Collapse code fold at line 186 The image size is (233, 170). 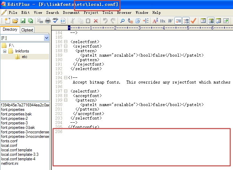coord(66,42)
